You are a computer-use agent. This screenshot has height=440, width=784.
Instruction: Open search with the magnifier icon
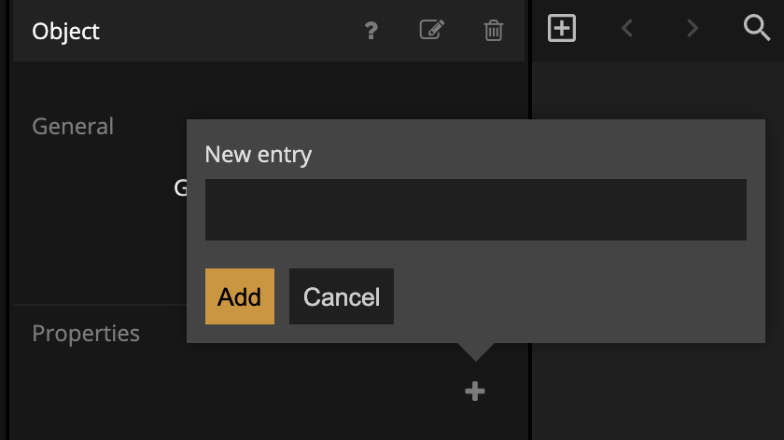point(756,28)
